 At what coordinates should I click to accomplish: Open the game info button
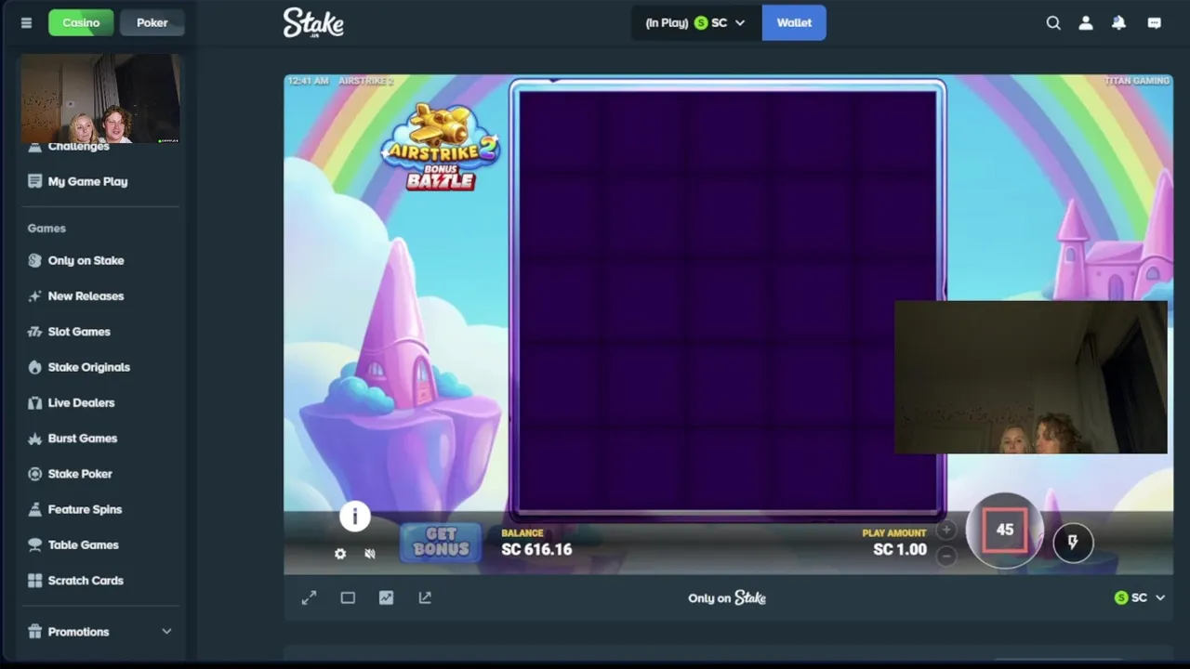[x=355, y=516]
